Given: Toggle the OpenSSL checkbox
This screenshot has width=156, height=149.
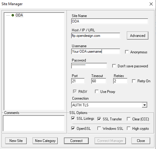Looking at the screenshot, I should pos(73,128).
